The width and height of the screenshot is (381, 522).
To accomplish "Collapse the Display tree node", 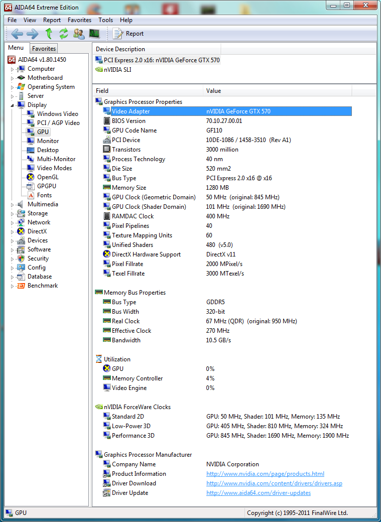I will click(x=13, y=105).
